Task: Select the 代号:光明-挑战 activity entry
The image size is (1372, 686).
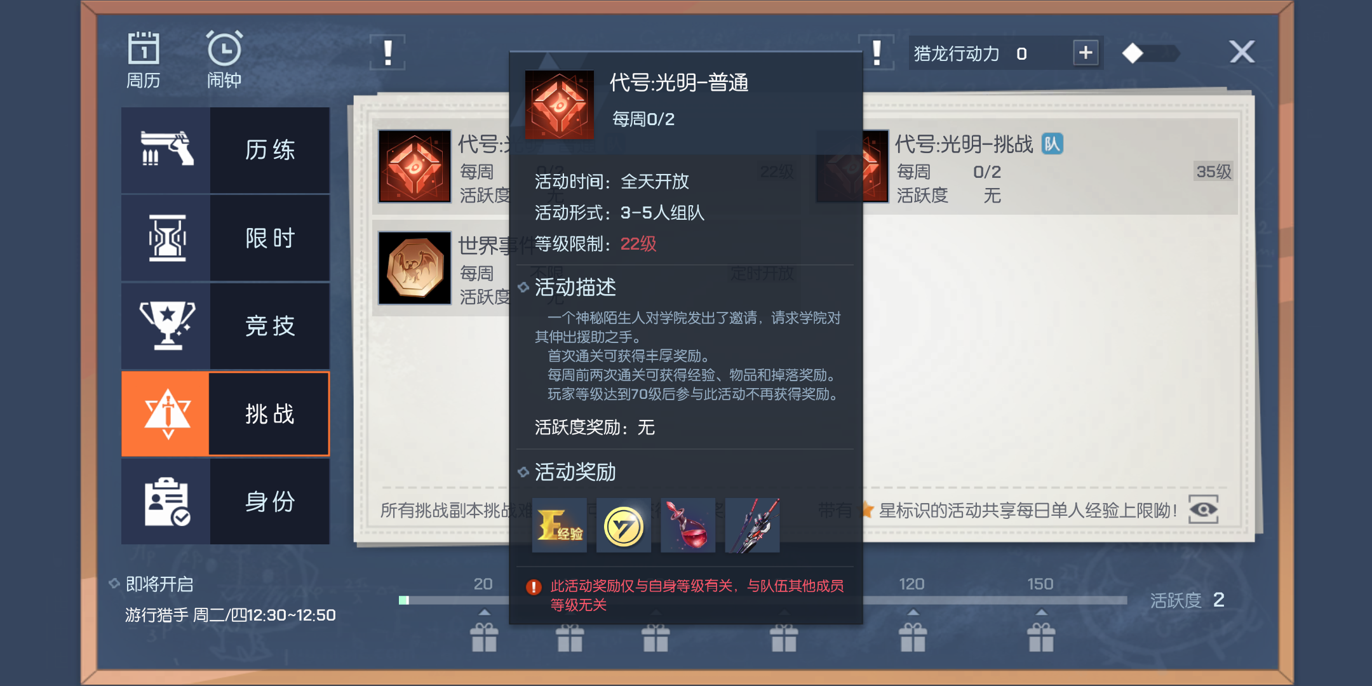Action: pyautogui.click(x=1026, y=167)
